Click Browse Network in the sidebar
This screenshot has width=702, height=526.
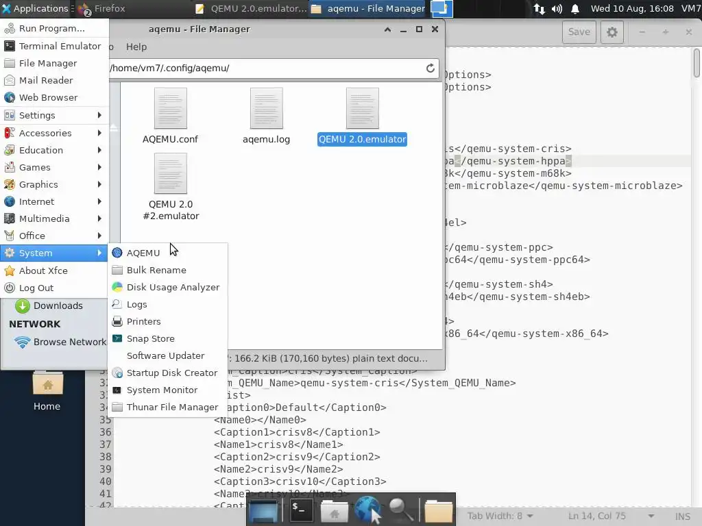pyautogui.click(x=60, y=342)
